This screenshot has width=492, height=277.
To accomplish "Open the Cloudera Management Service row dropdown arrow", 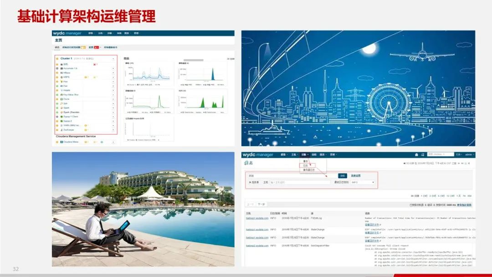I will (113, 142).
